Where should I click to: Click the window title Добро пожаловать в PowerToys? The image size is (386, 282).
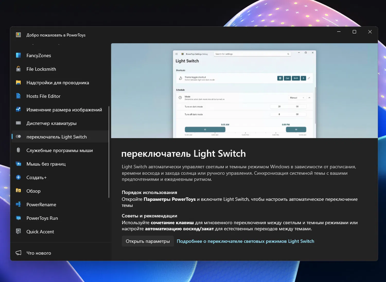coord(56,35)
